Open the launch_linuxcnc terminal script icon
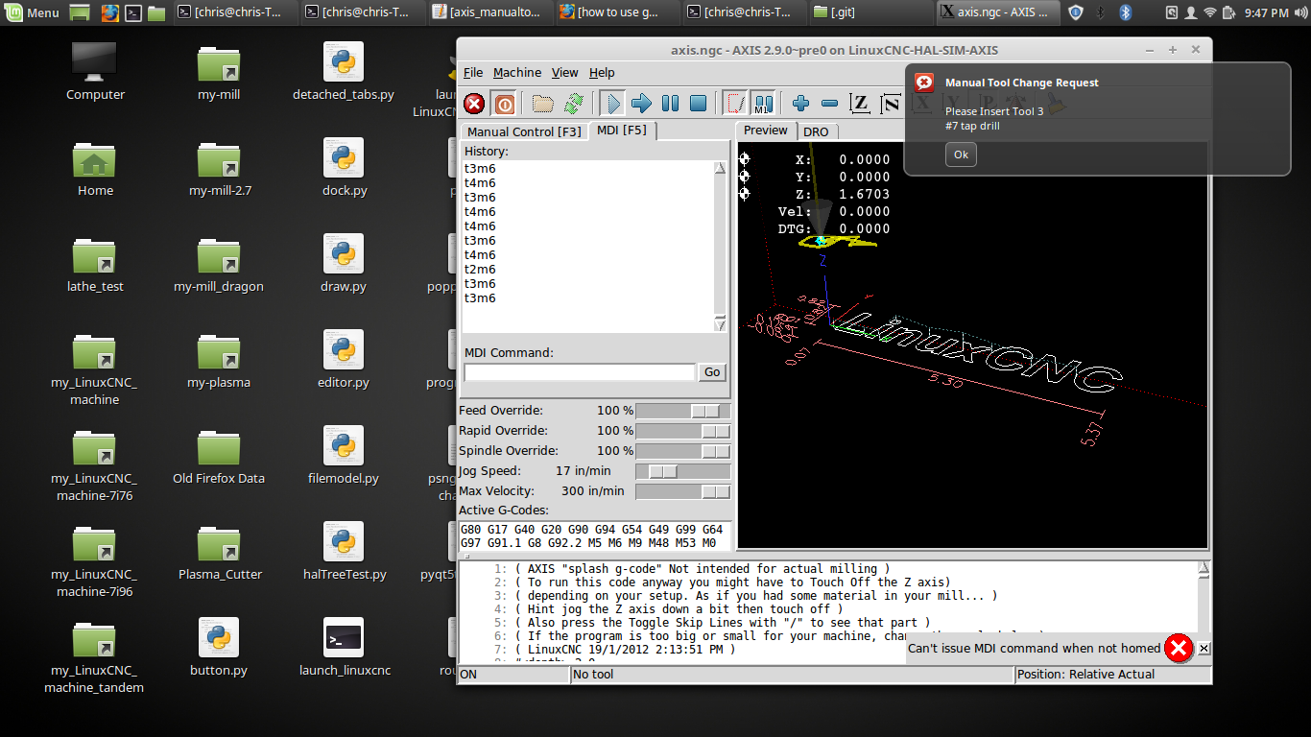The height and width of the screenshot is (737, 1311). [344, 648]
